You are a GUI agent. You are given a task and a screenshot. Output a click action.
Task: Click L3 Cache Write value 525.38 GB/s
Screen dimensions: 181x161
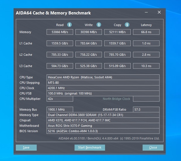[89, 66]
